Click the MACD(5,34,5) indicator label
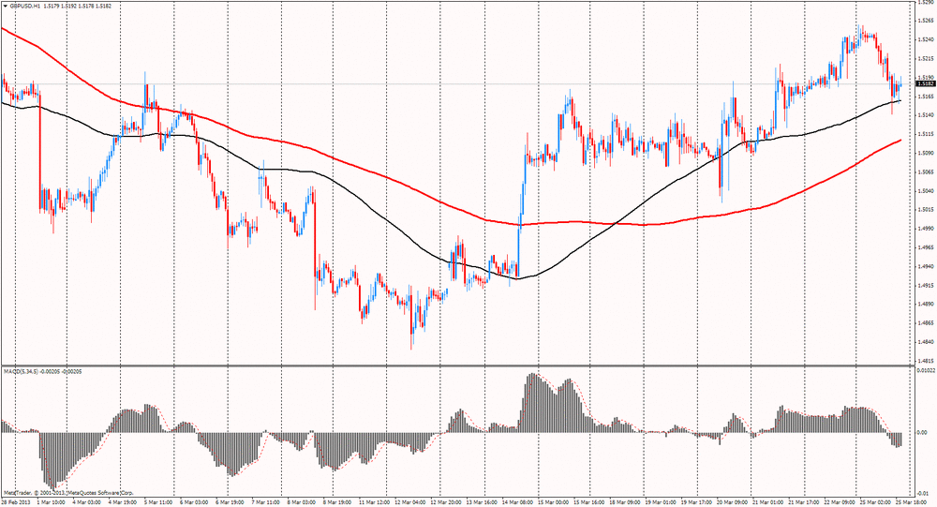Screen dimensions: 937x507 [x=21, y=371]
